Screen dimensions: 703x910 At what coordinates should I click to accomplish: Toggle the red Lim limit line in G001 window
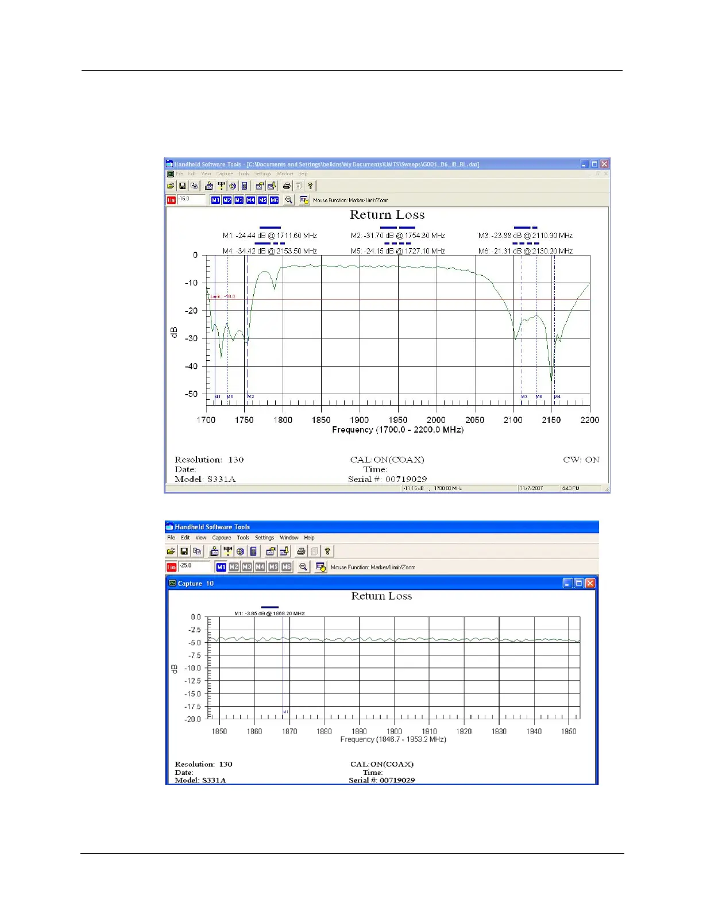pos(171,200)
